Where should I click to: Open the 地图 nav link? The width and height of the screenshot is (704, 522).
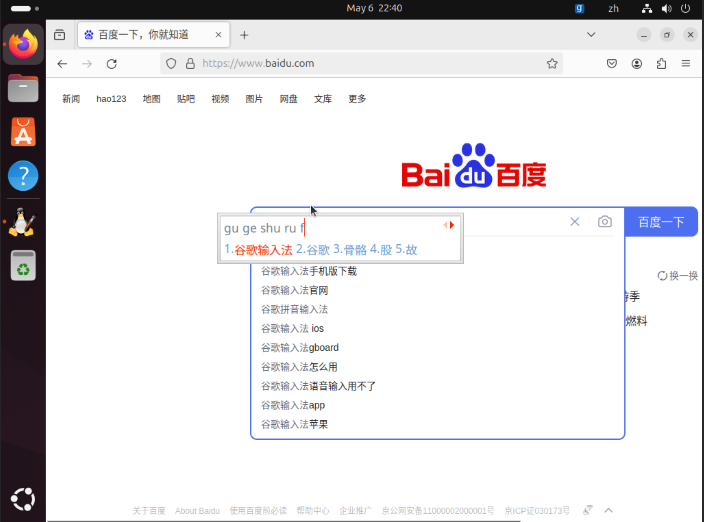coord(152,99)
